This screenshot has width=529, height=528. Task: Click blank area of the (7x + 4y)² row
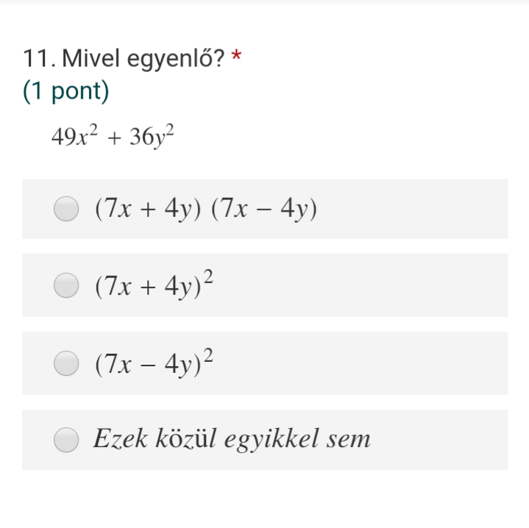tap(361, 285)
